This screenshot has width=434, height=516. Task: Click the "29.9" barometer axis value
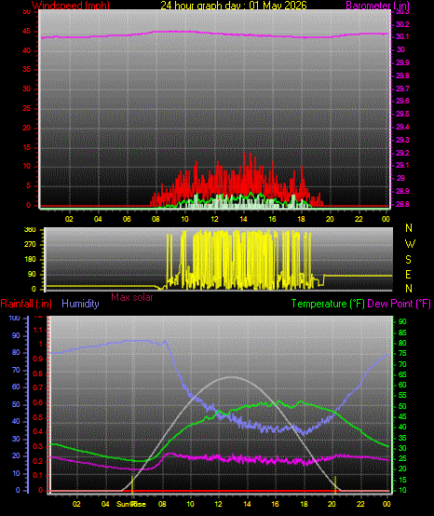point(402,62)
